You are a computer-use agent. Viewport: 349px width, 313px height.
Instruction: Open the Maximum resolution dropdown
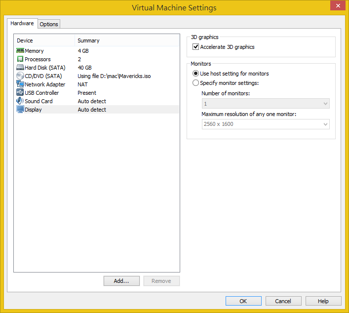coord(266,124)
